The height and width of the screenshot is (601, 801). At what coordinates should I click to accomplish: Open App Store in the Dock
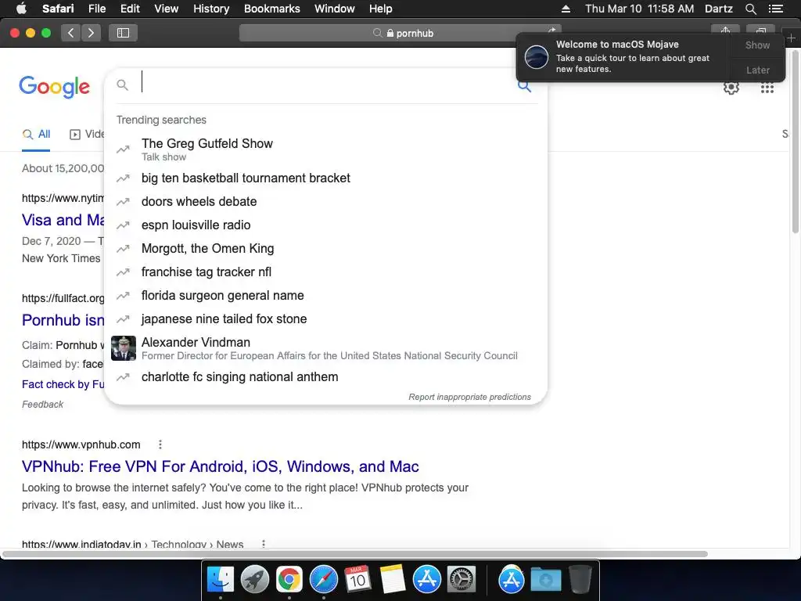(426, 580)
